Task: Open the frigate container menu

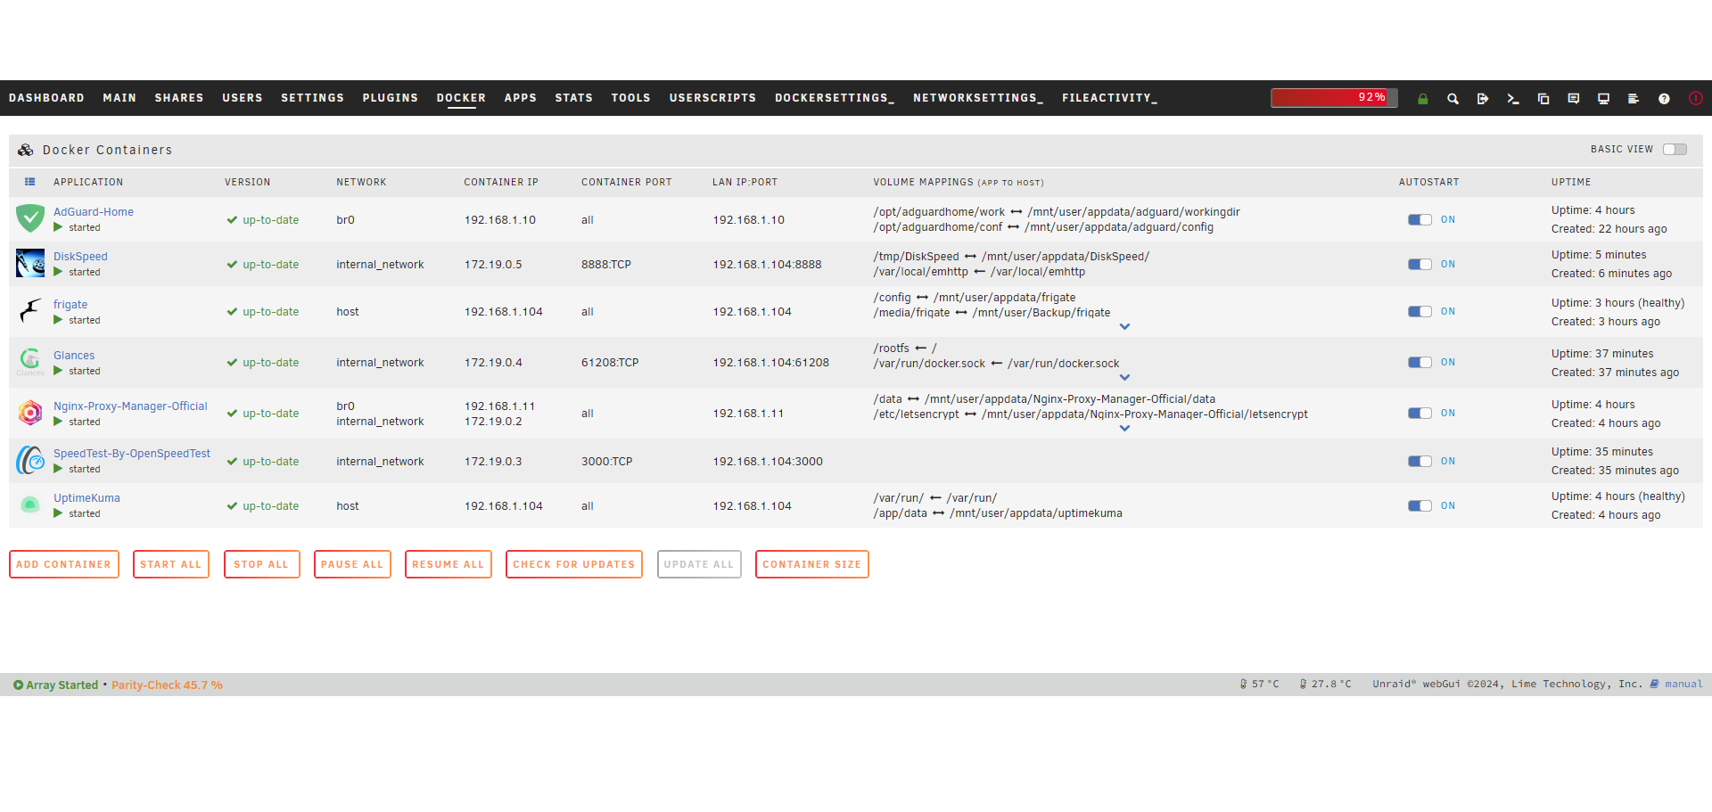Action: point(70,305)
